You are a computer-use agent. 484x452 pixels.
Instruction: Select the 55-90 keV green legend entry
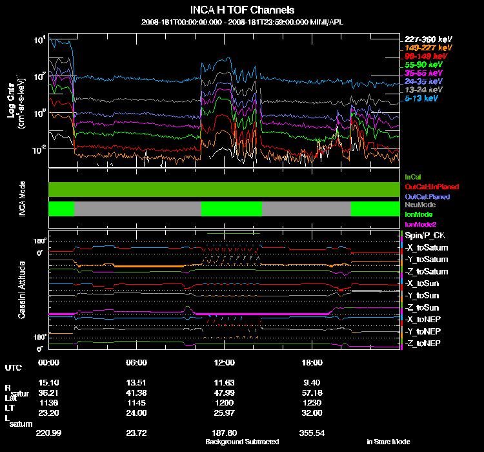tap(423, 65)
